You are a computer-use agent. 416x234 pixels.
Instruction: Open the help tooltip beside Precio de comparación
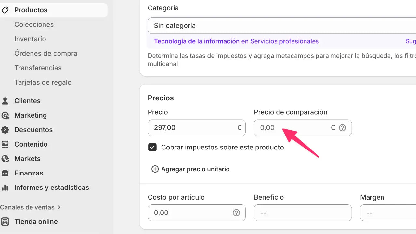pyautogui.click(x=343, y=128)
